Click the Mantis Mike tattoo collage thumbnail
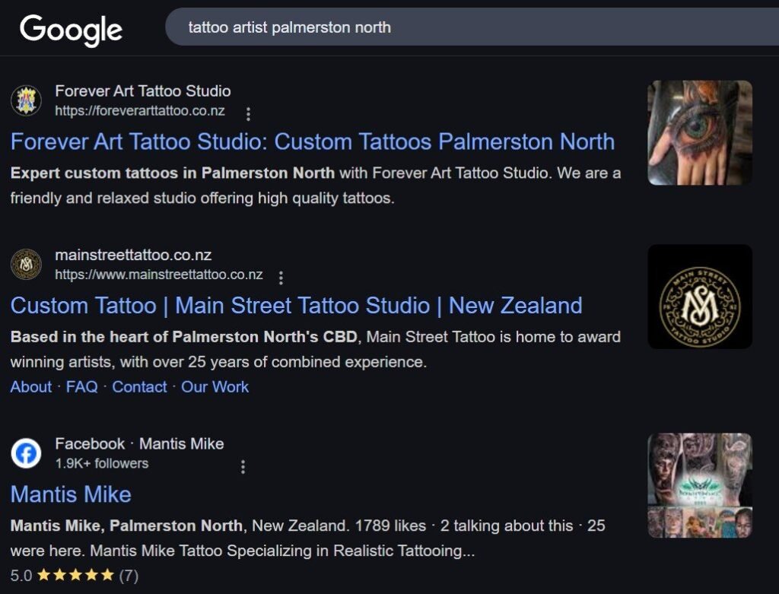Viewport: 779px width, 594px height. (699, 485)
